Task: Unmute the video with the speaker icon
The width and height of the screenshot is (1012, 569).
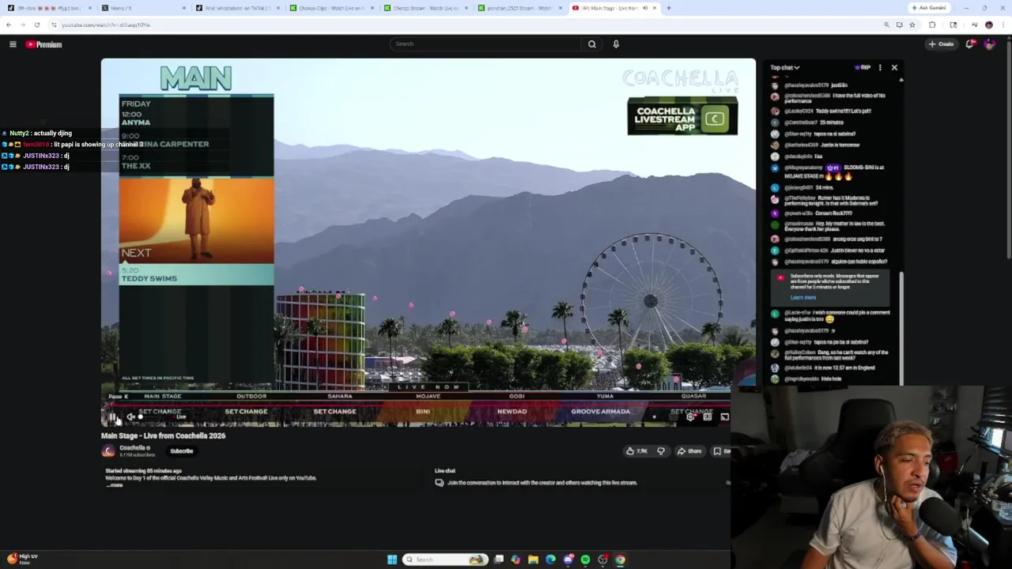Action: point(131,417)
